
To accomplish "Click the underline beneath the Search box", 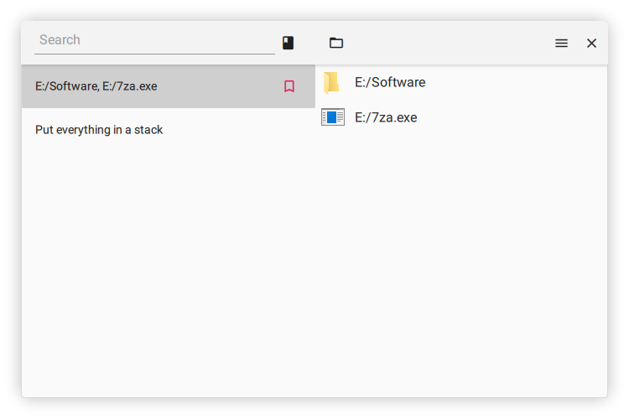I will (154, 54).
